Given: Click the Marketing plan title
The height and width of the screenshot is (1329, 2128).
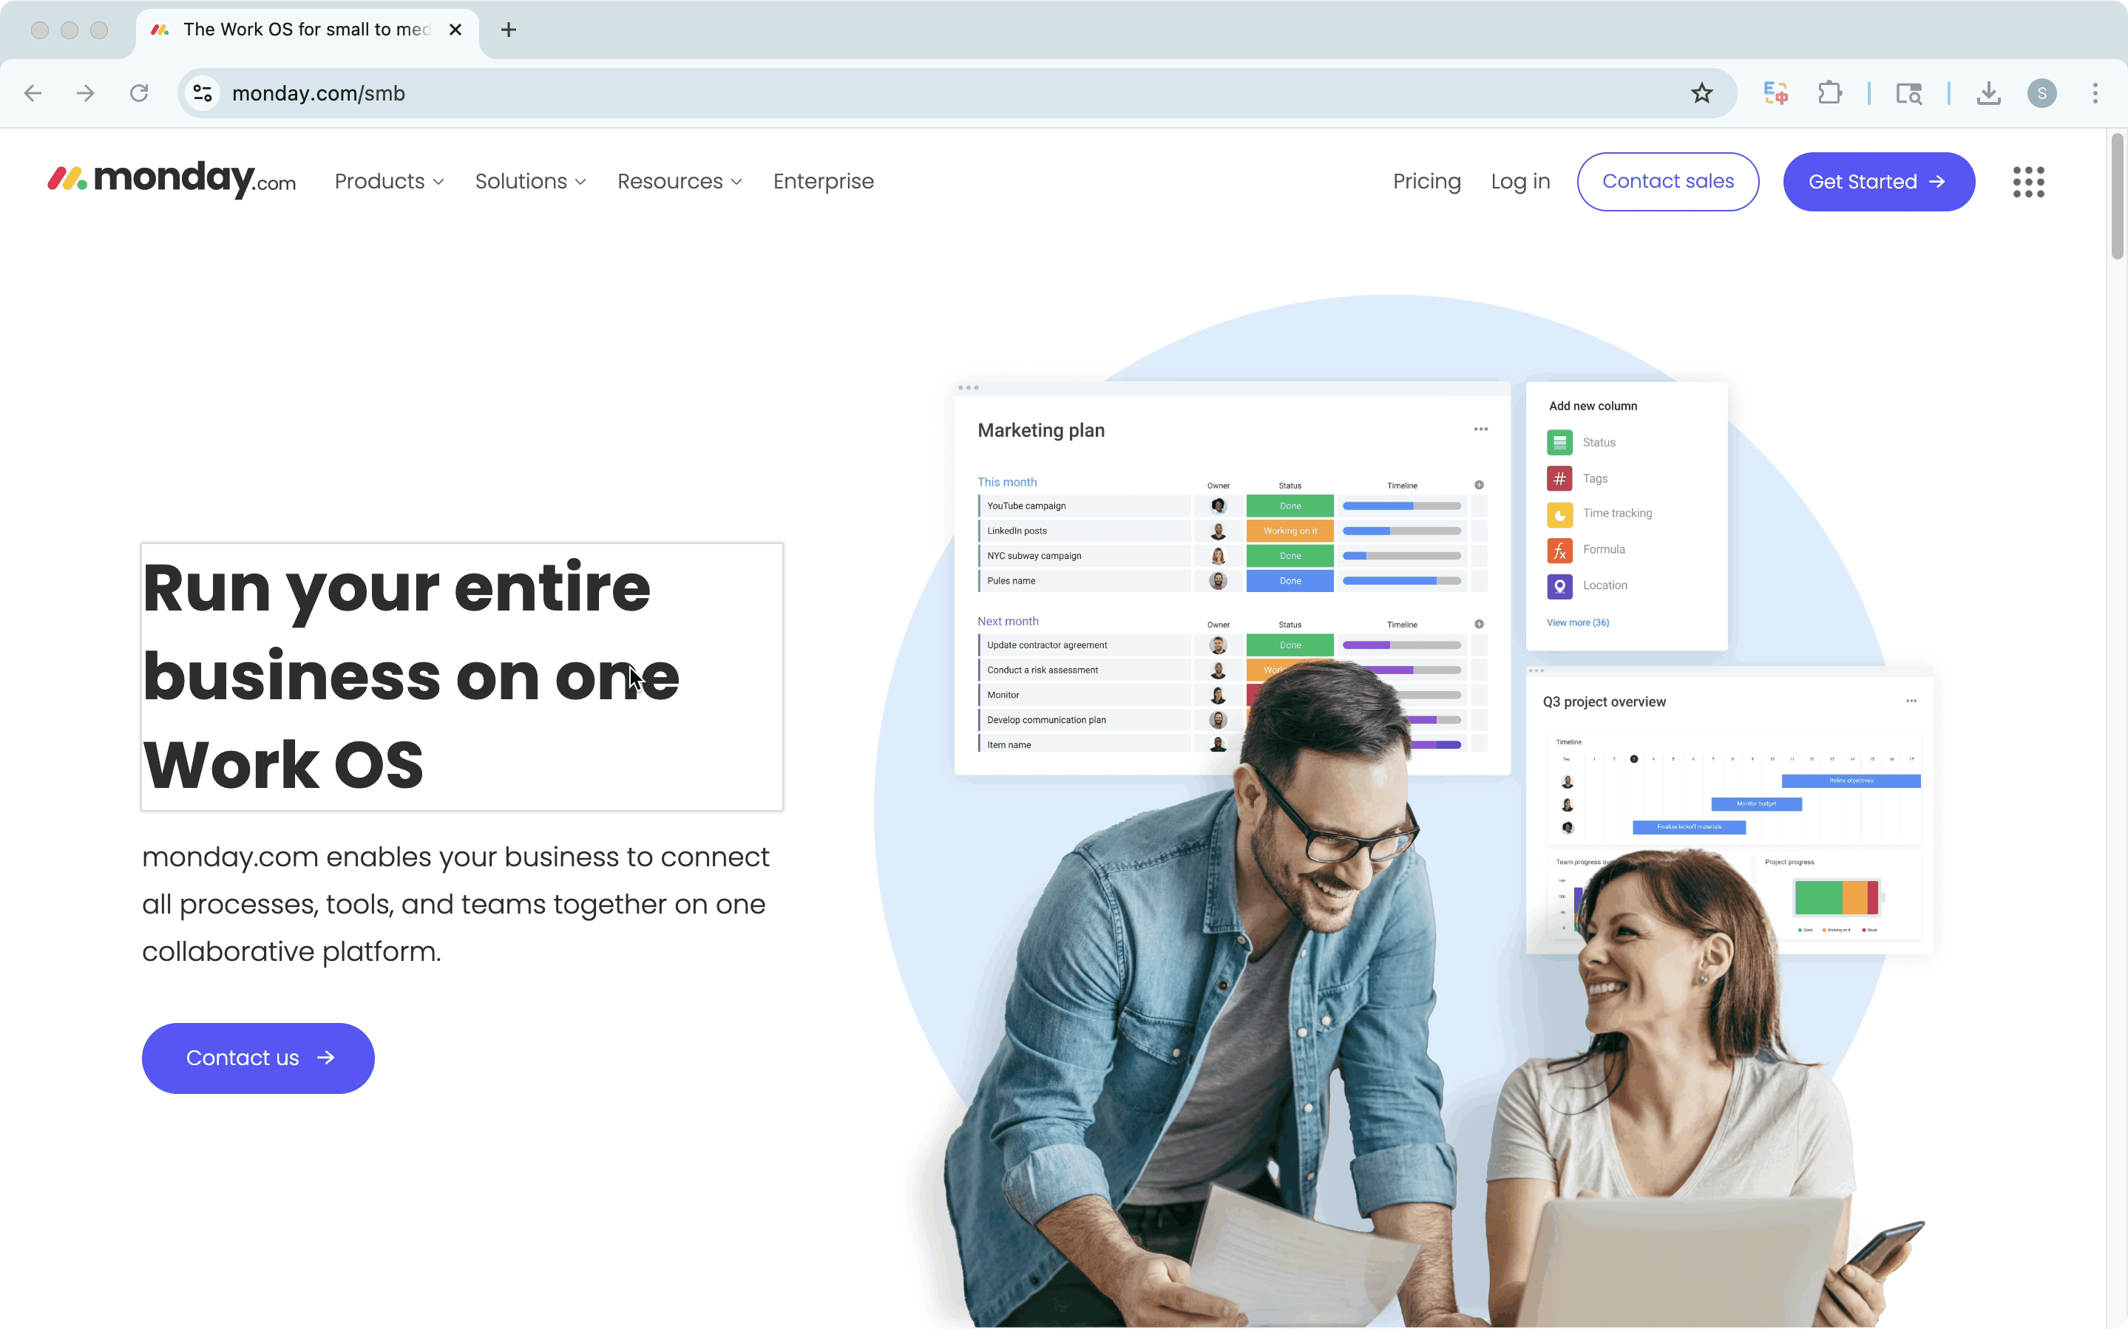Looking at the screenshot, I should (x=1040, y=429).
